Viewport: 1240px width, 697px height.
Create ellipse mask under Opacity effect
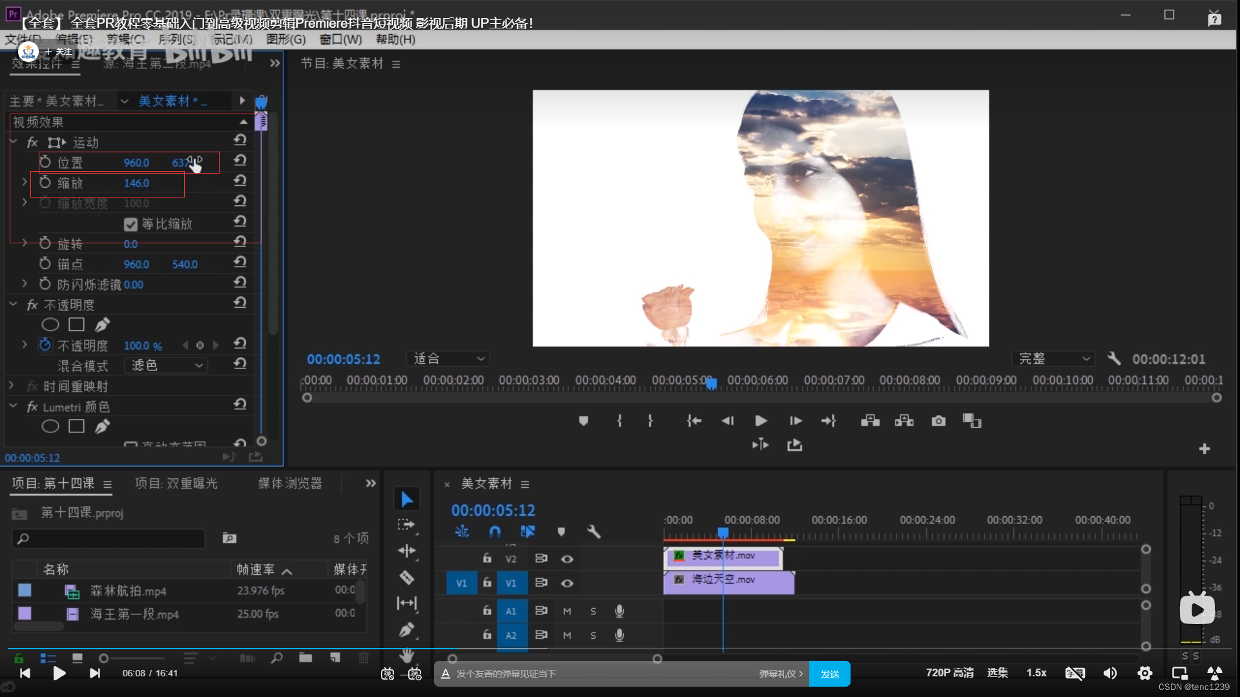(x=50, y=325)
